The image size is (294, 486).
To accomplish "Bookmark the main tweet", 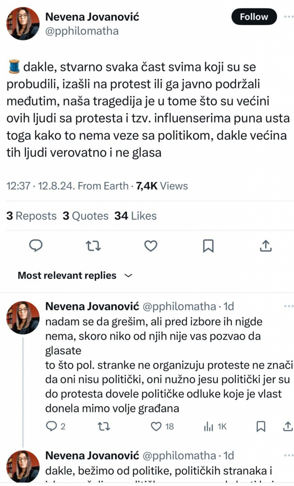I will point(208,246).
